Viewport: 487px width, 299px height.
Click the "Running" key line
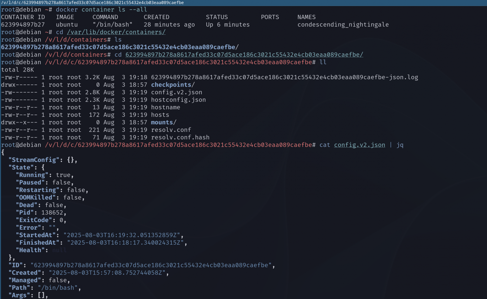[x=45, y=175]
